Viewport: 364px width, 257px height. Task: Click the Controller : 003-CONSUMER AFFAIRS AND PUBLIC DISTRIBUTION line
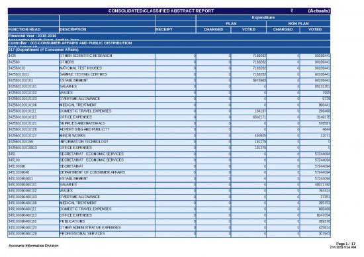click(x=70, y=43)
